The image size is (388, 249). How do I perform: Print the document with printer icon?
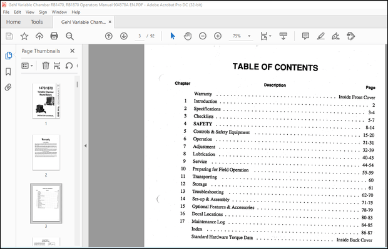point(54,36)
